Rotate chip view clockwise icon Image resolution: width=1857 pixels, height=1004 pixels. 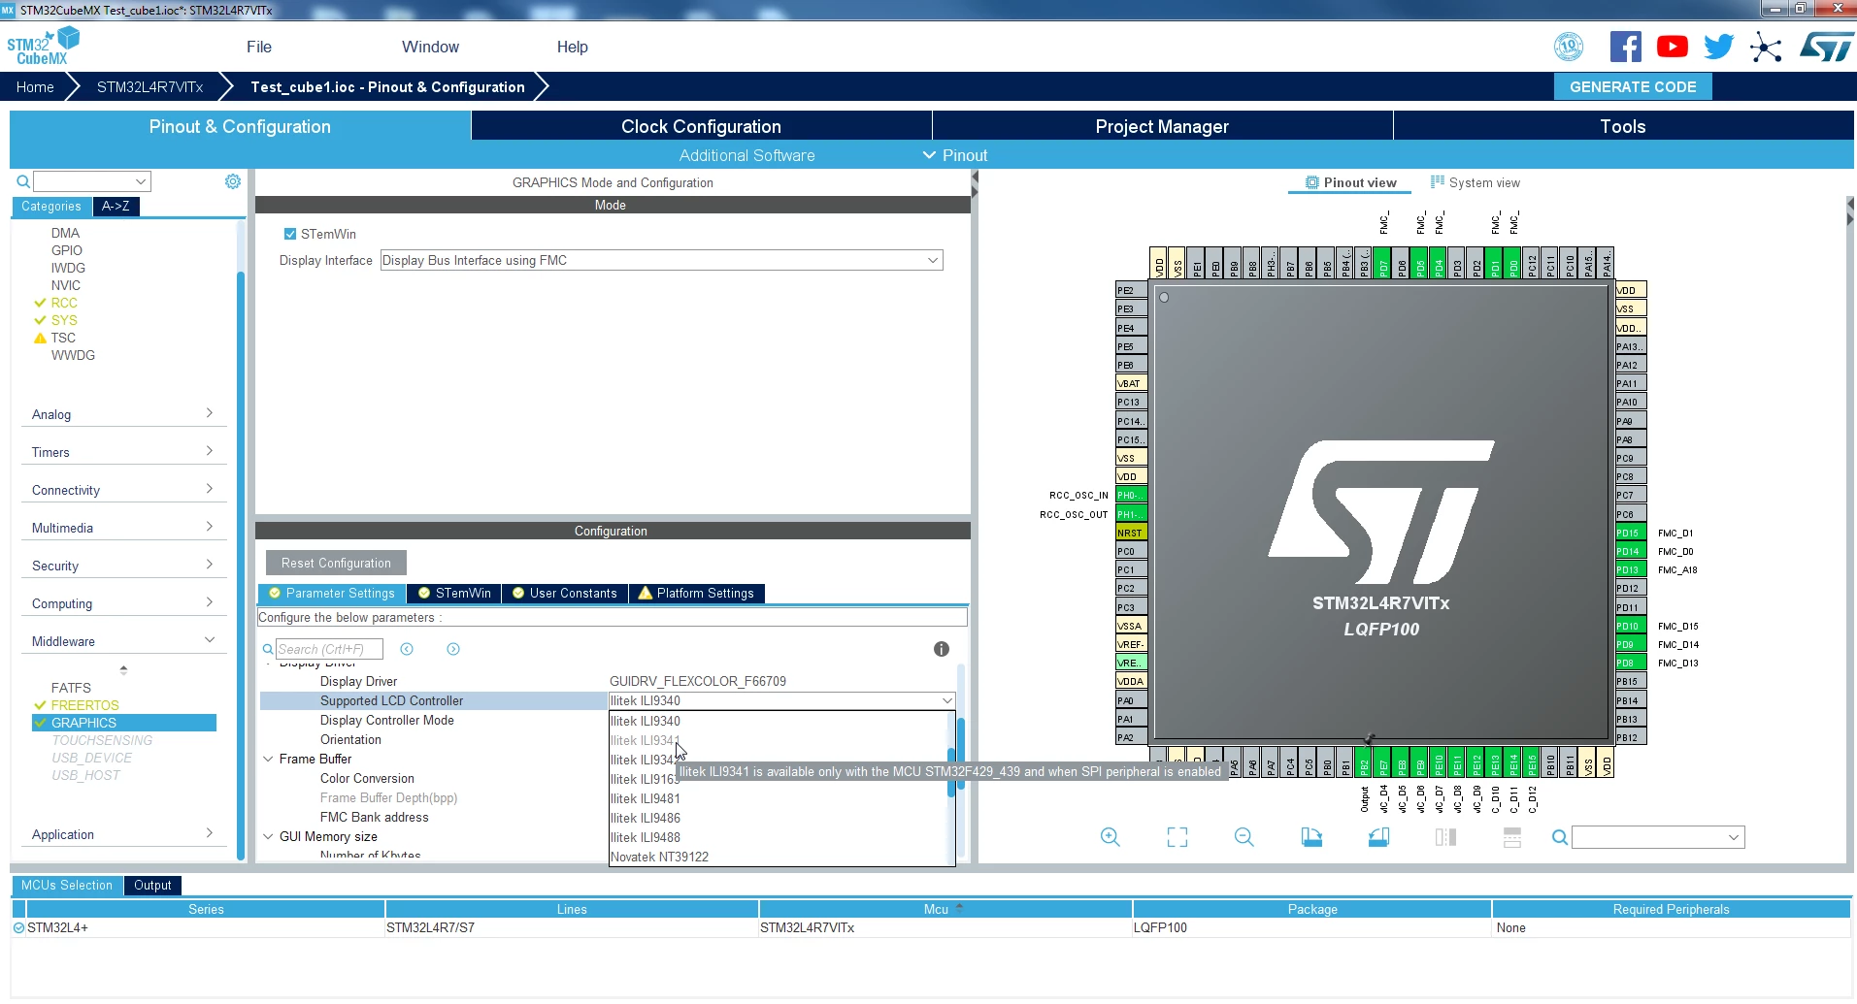tap(1311, 837)
